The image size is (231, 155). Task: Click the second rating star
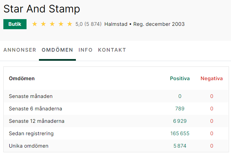pos(43,24)
